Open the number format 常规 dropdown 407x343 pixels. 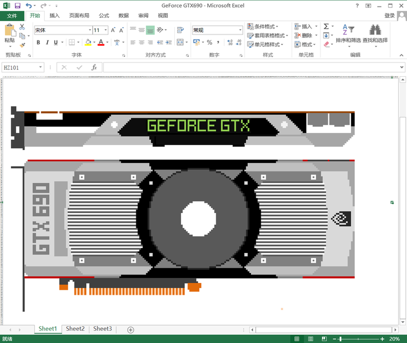tap(240, 30)
